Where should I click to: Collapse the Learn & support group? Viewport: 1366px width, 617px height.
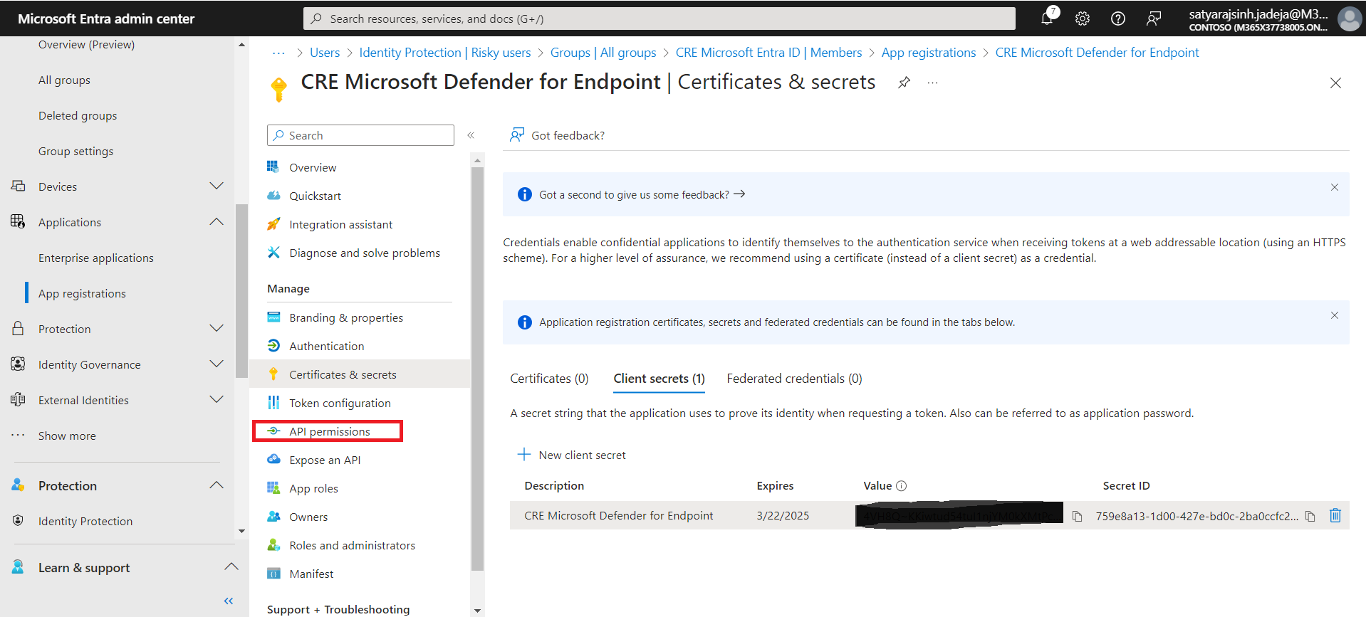pyautogui.click(x=231, y=566)
